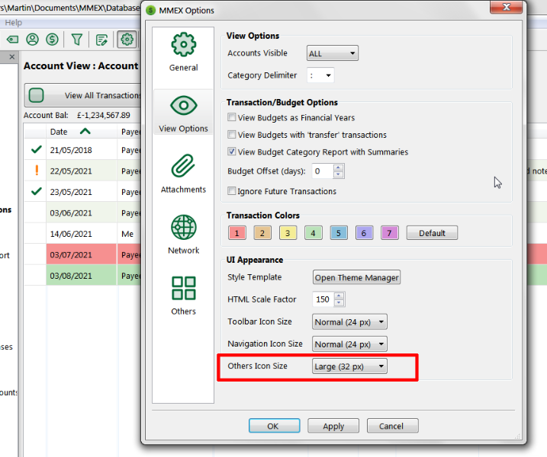
Task: Click the Apply button
Action: [x=333, y=426]
